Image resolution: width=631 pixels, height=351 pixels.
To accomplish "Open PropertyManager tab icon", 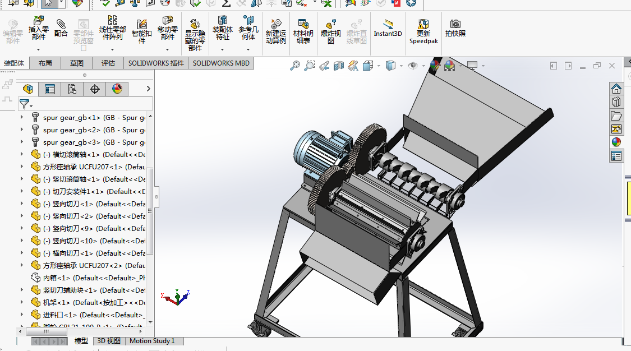I will click(50, 89).
